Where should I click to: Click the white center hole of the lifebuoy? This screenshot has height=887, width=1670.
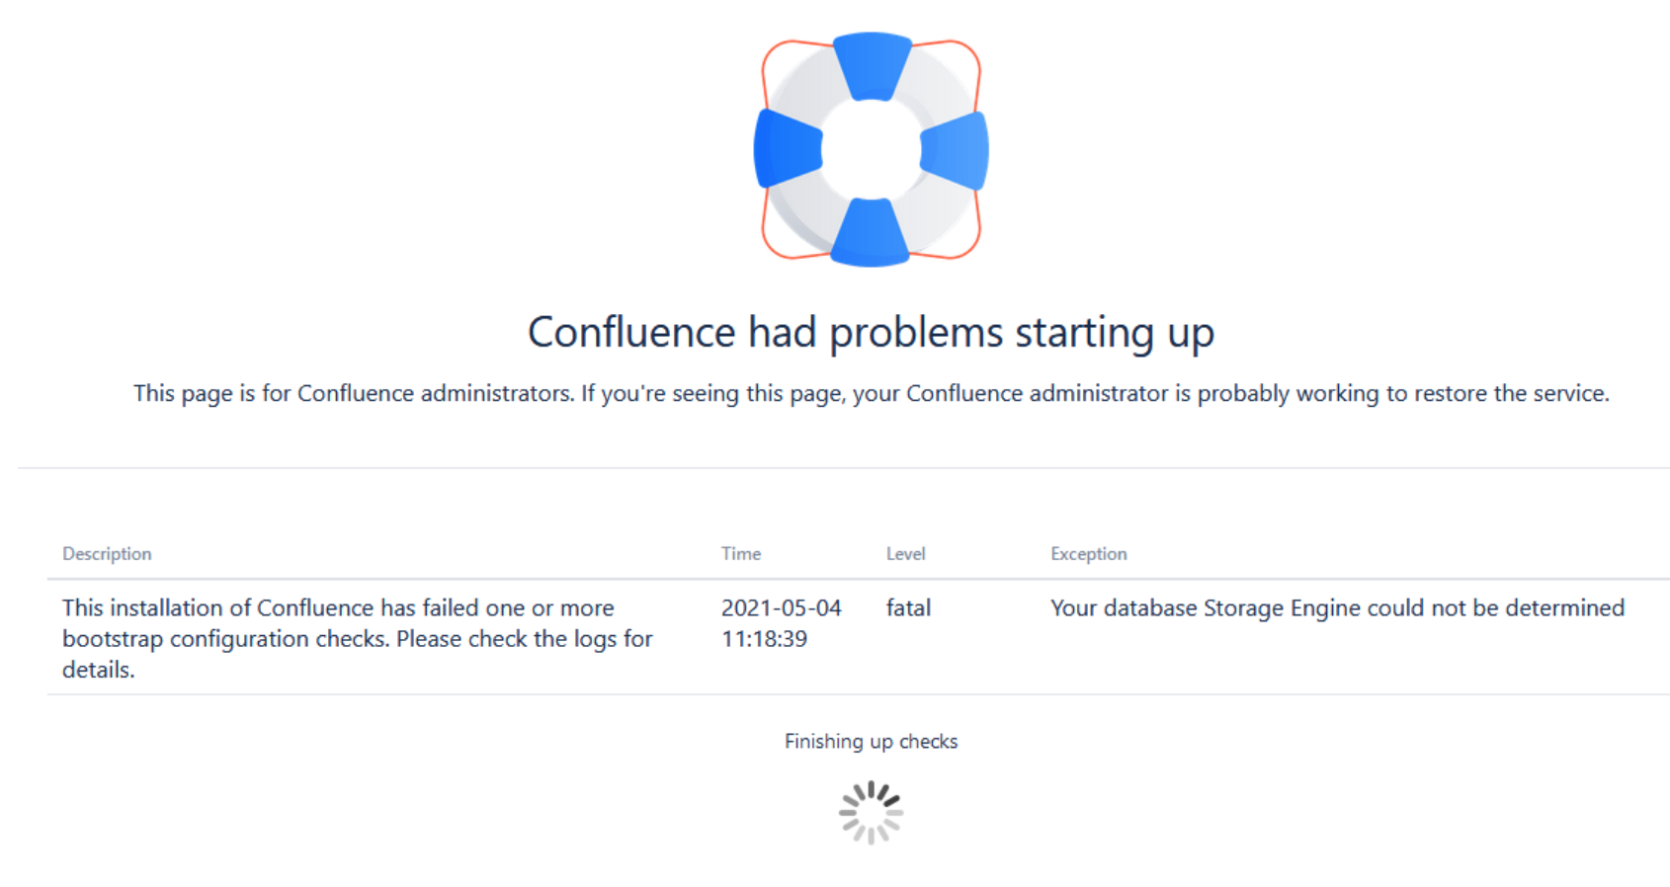(871, 150)
